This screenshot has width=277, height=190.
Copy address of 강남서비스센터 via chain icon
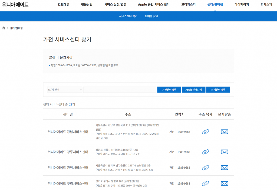pyautogui.click(x=205, y=132)
